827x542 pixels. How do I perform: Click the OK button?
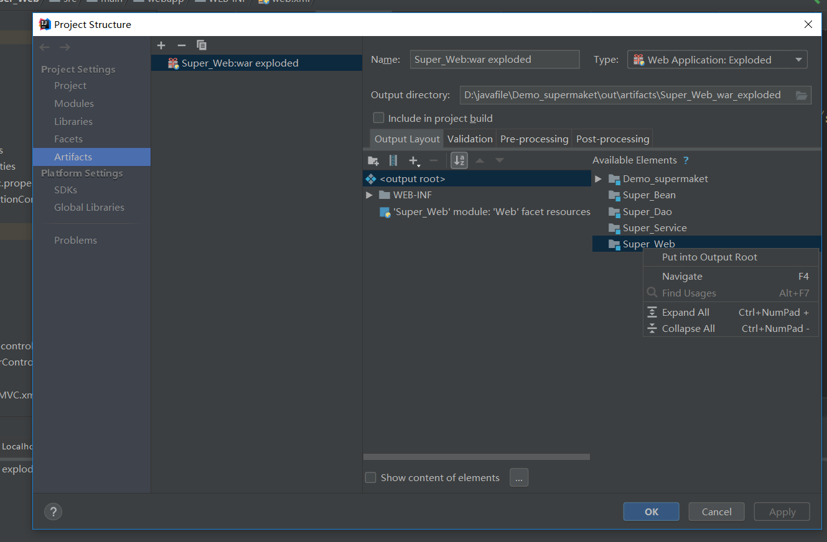point(651,512)
